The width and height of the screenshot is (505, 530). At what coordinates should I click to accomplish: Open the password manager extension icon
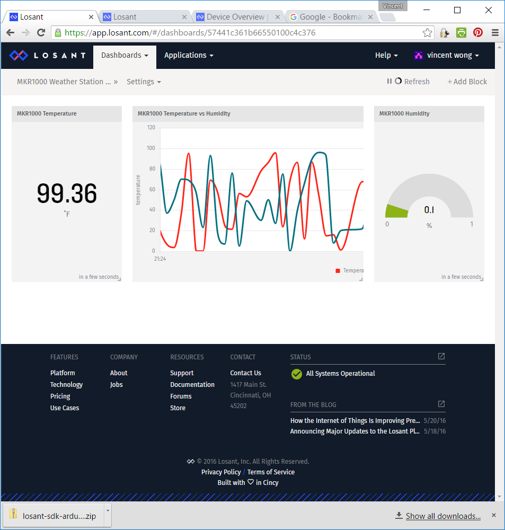click(x=444, y=32)
